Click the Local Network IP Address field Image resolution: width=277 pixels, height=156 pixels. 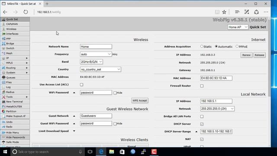[216, 101]
